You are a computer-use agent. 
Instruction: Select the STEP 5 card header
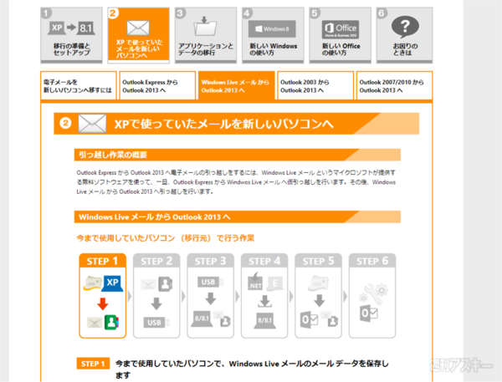click(318, 261)
